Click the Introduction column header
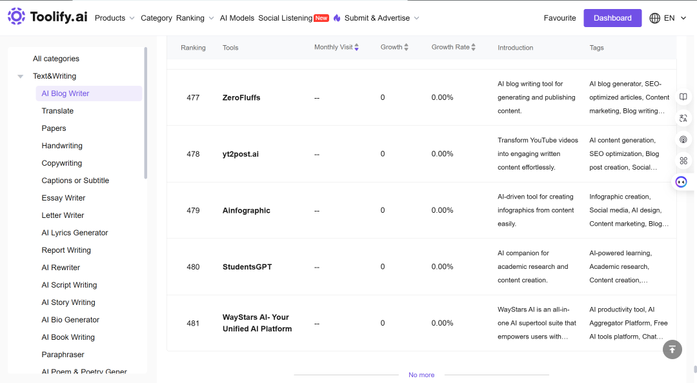This screenshot has height=383, width=697. tap(515, 48)
